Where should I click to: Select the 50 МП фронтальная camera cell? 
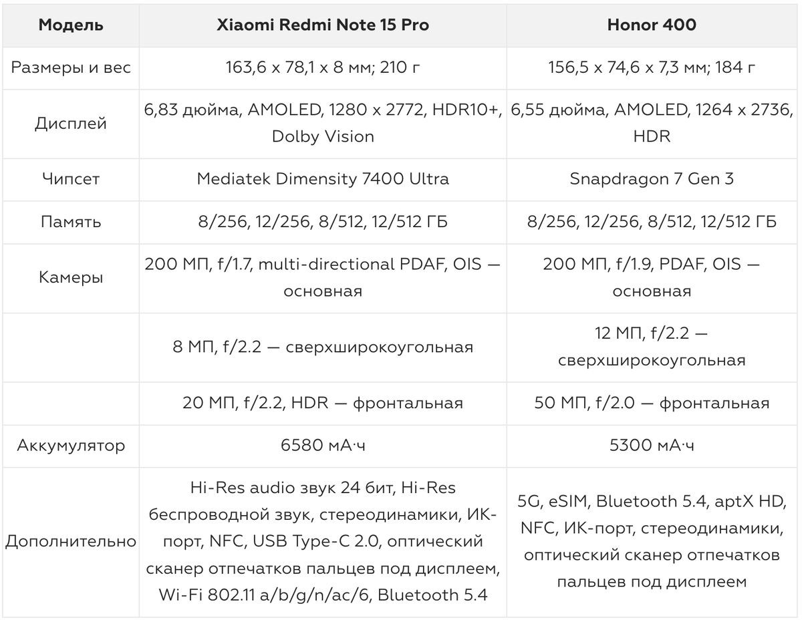click(x=652, y=403)
